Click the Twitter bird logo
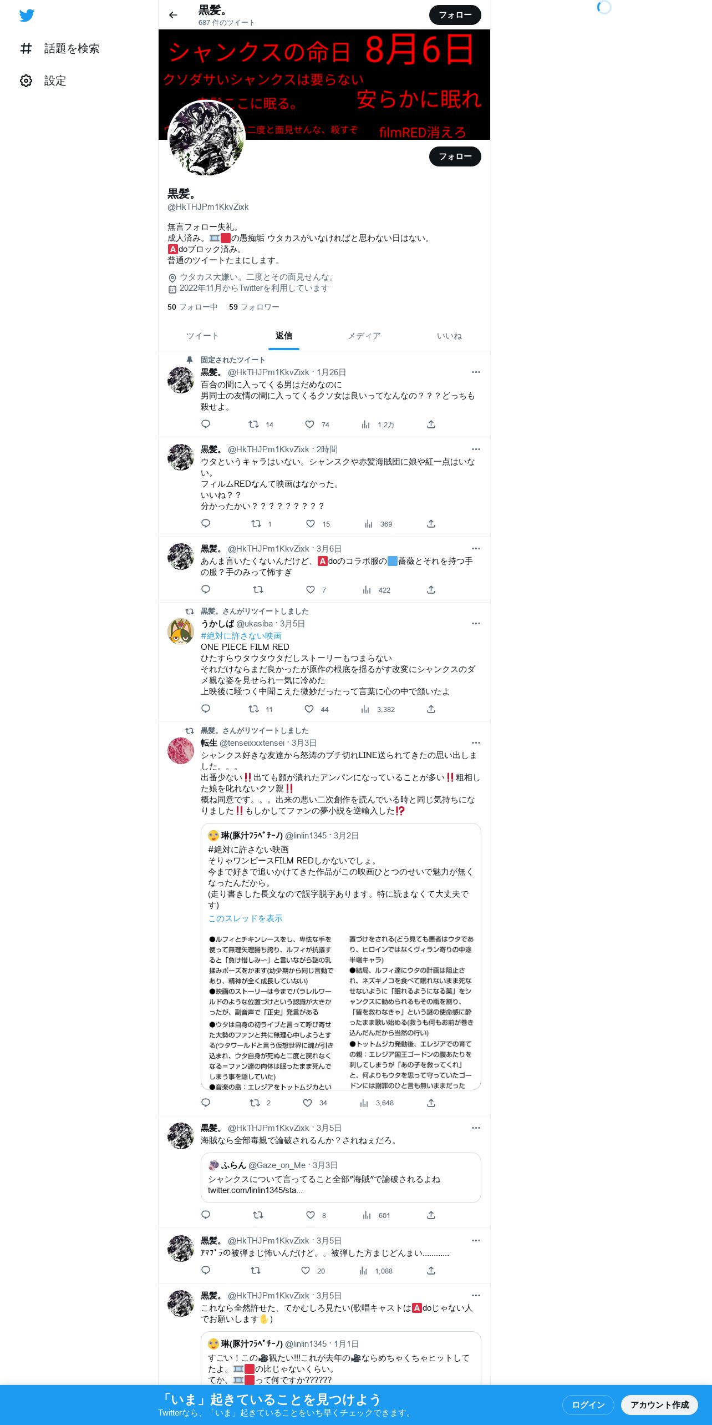This screenshot has width=712, height=1425. pyautogui.click(x=27, y=16)
